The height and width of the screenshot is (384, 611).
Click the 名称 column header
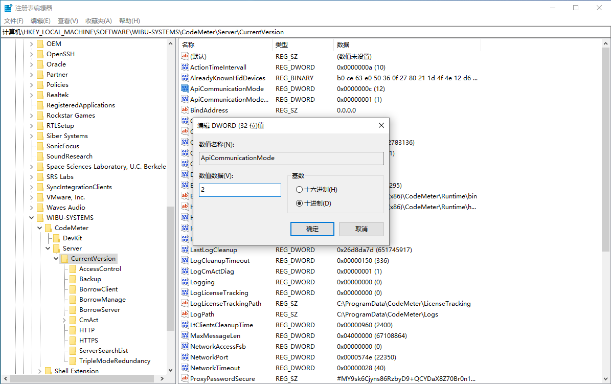(225, 45)
